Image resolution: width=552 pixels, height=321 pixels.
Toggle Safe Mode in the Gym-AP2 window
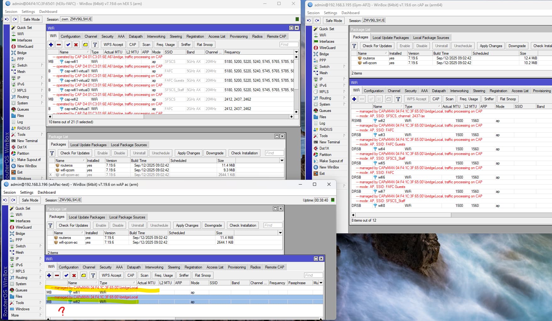tap(334, 21)
